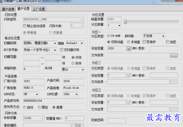Open the 启动盘 不支持 dropdown
Image resolution: width=183 pixels, height=127 pixels.
[154, 36]
